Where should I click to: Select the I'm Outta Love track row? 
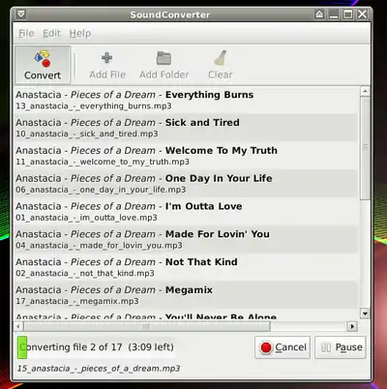[x=187, y=212]
